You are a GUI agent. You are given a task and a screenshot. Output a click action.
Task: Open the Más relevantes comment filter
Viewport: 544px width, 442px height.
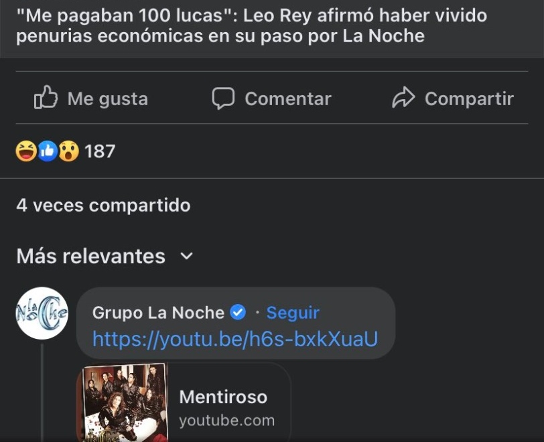pyautogui.click(x=91, y=256)
